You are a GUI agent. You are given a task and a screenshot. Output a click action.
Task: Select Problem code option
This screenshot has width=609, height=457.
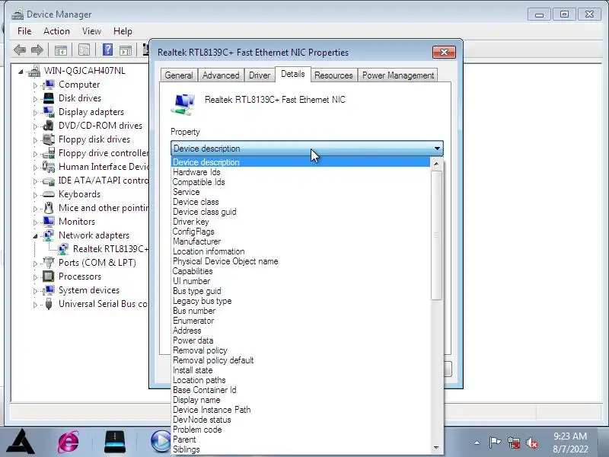(301, 430)
